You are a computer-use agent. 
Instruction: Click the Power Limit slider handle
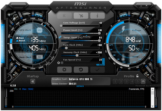coord(99,33)
